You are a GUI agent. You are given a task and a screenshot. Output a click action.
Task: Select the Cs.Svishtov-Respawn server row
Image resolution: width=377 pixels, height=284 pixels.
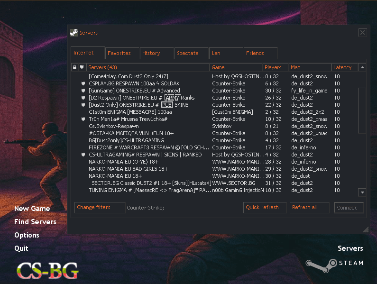[214, 126]
